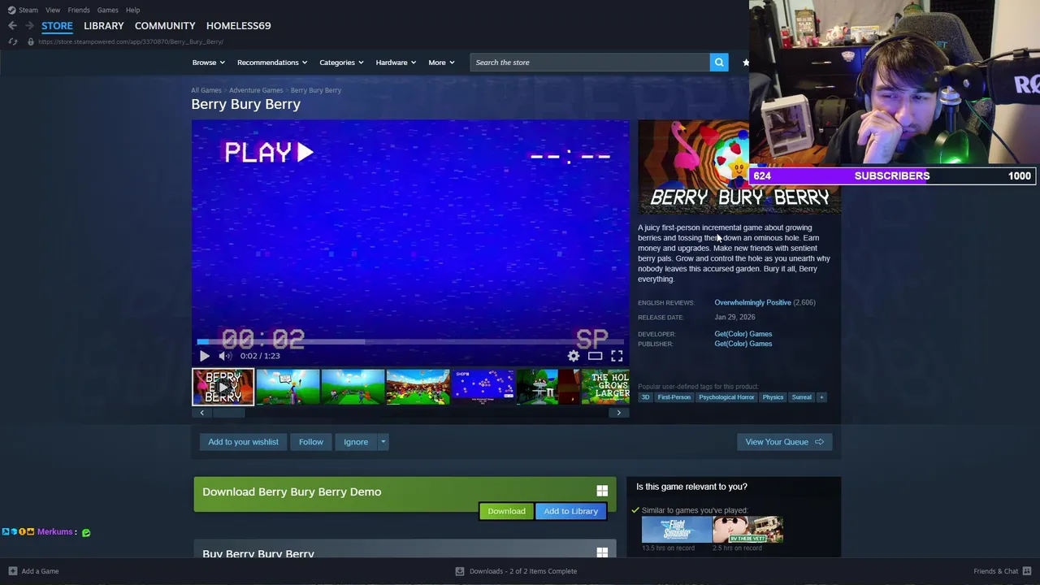
Task: Open Friends & Chat panel icon
Action: tap(1027, 571)
